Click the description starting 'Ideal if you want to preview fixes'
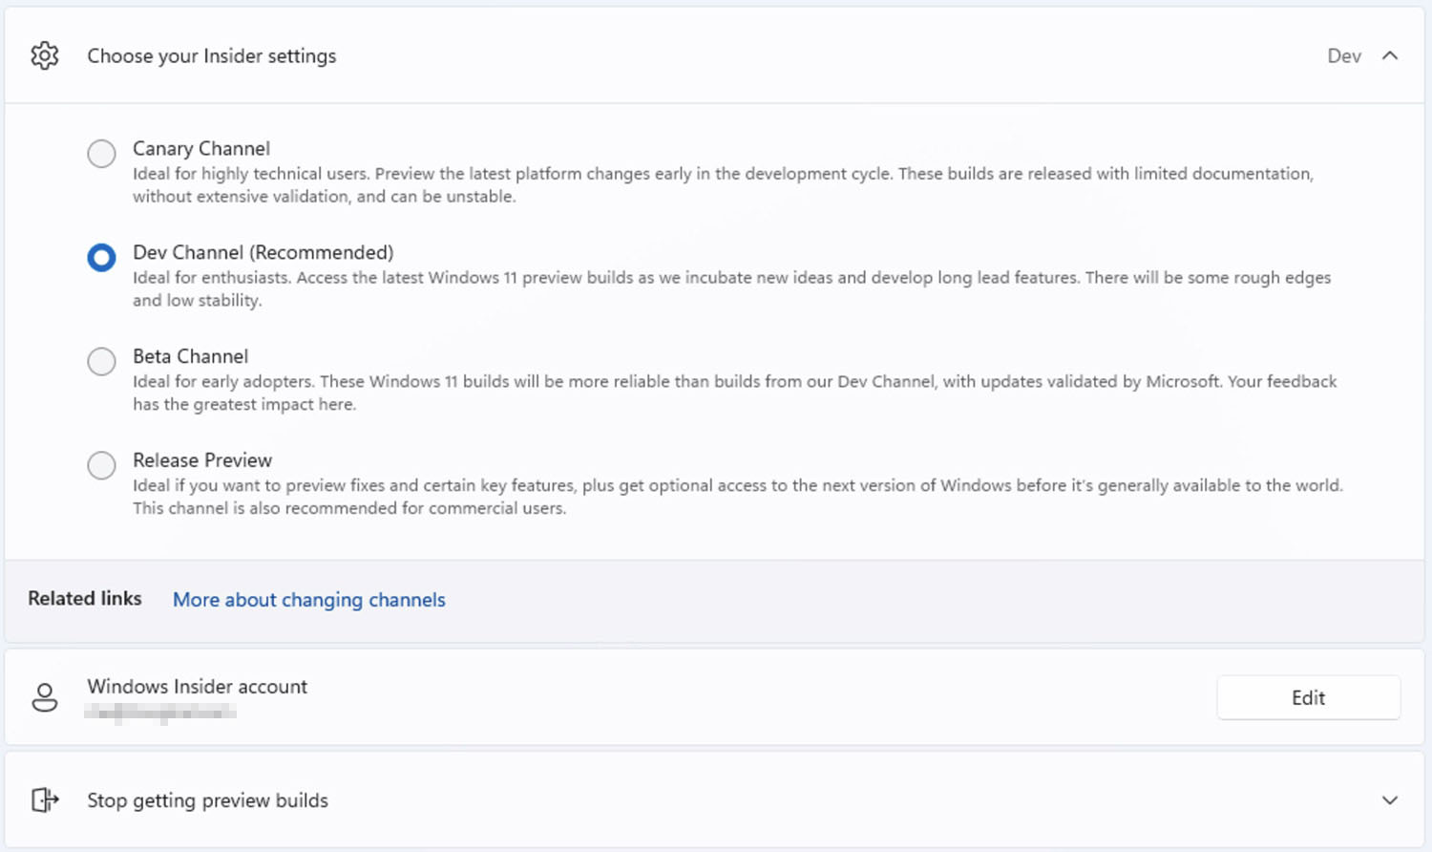1432x852 pixels. tap(738, 497)
